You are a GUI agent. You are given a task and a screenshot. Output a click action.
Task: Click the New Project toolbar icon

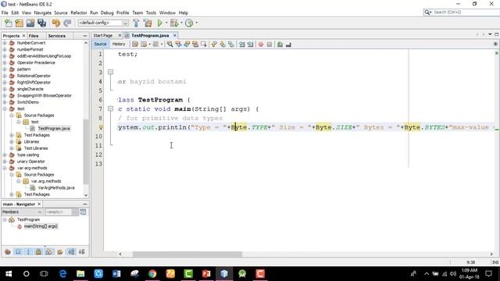19,23
